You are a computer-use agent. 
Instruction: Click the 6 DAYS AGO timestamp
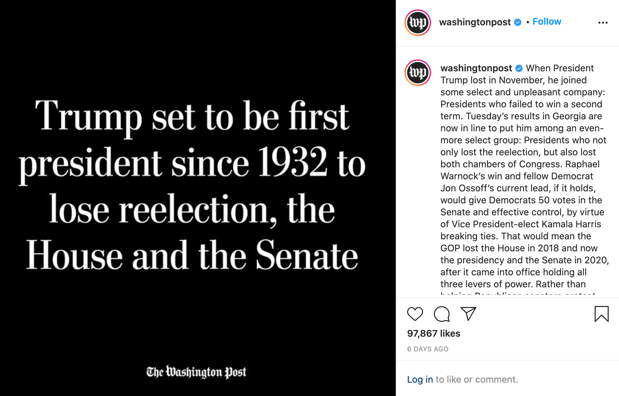click(x=428, y=349)
